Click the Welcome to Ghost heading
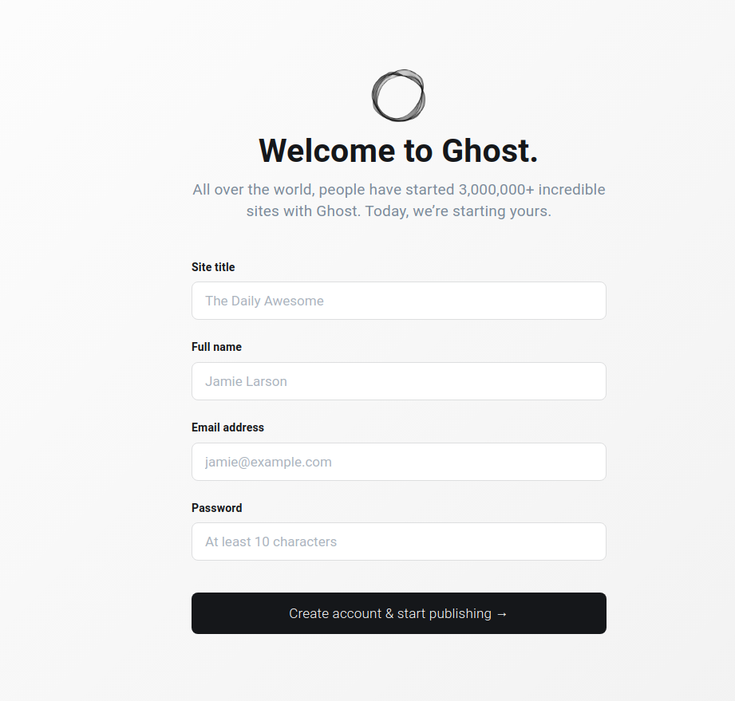Screen dimensions: 735x701 pos(398,151)
